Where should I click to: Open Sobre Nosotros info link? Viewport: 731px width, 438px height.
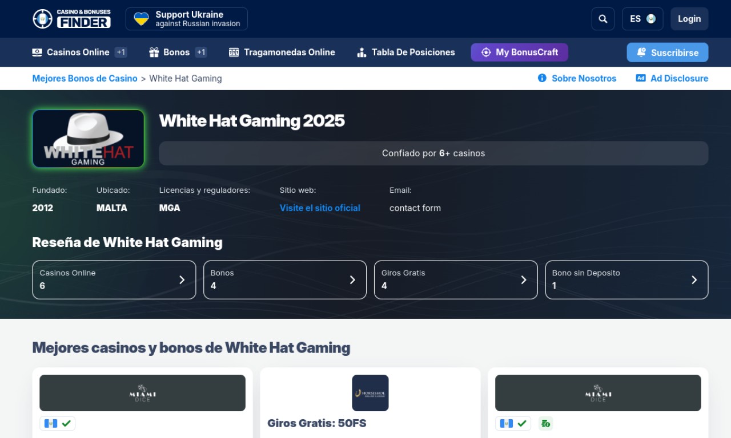577,79
